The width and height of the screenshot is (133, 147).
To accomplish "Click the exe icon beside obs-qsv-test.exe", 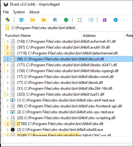I will click(13, 112).
